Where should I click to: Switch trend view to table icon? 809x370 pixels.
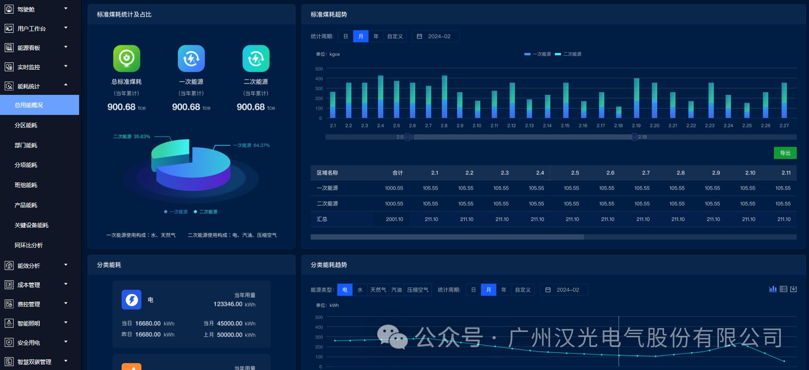783,289
